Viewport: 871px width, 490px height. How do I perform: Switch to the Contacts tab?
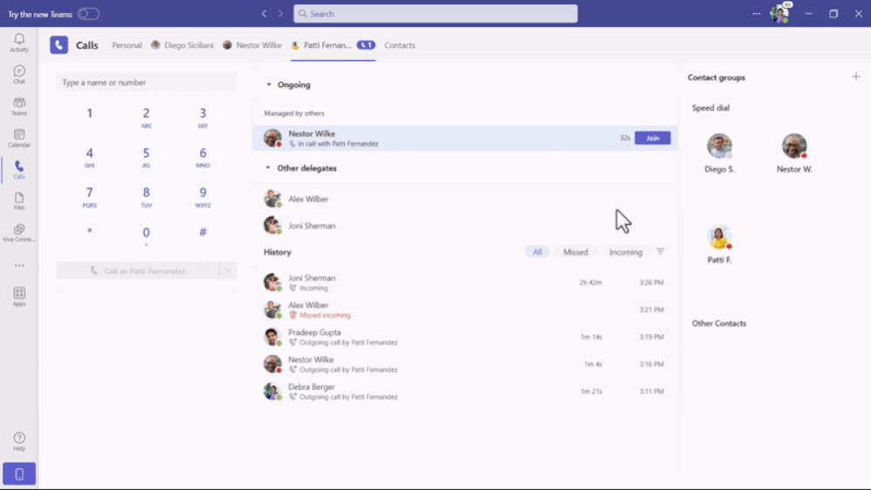[400, 45]
